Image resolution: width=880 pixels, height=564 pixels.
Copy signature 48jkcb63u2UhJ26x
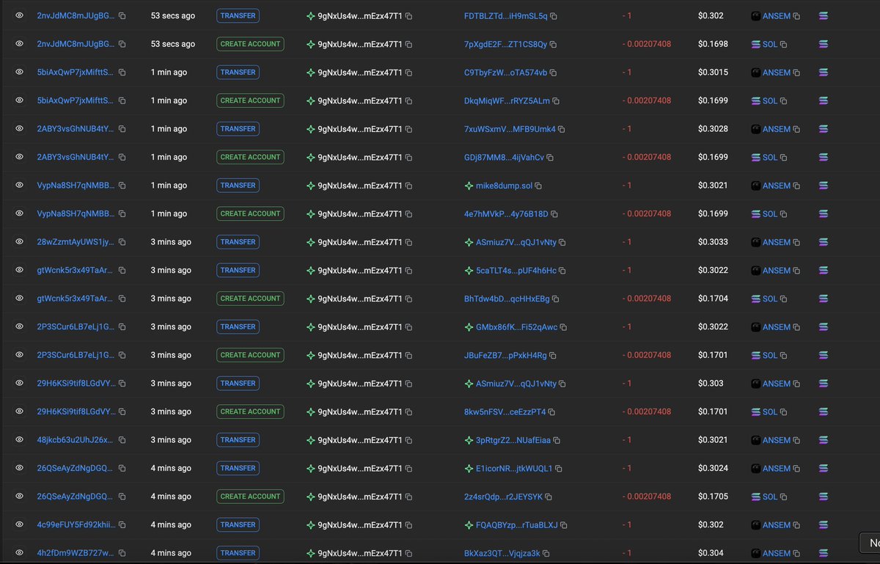pos(122,441)
